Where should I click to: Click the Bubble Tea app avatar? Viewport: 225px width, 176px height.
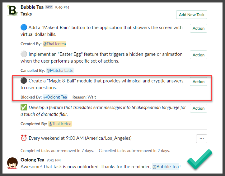(x=12, y=10)
